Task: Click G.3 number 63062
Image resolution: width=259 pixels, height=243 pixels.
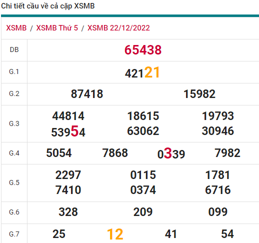Action: (x=143, y=130)
